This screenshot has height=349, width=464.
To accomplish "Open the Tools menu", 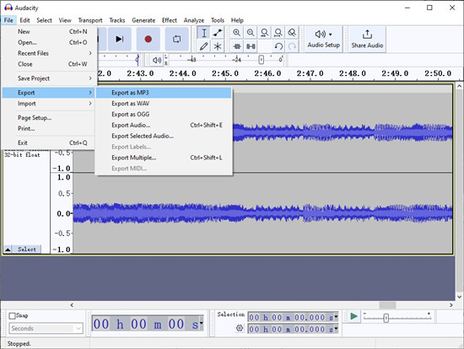I will coord(218,20).
